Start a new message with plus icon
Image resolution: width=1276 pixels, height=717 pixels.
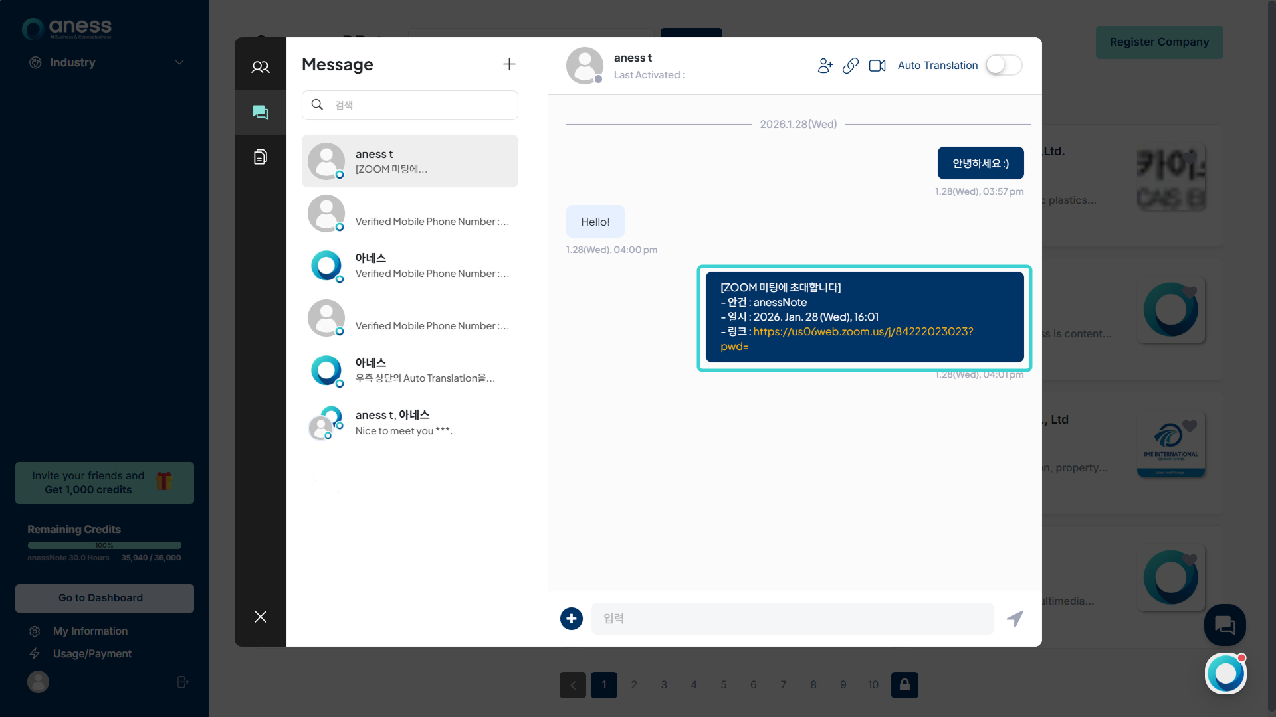pos(509,64)
